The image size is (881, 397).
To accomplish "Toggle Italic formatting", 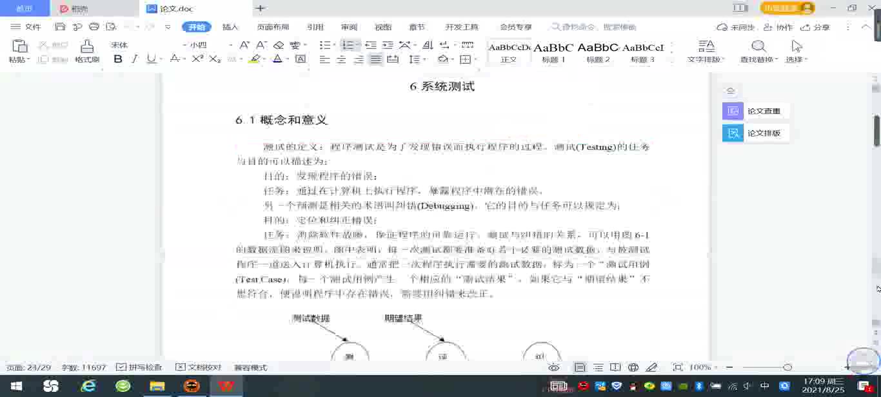I will click(x=134, y=59).
